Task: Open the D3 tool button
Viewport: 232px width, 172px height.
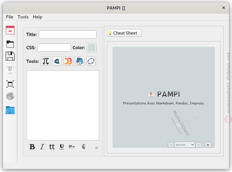Action: tap(68, 61)
